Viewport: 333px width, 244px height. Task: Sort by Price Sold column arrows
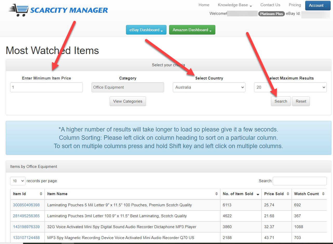tap(288, 194)
